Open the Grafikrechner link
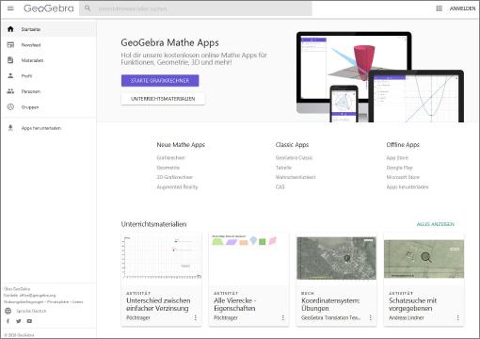Viewport: 480px width, 339px height. [171, 157]
